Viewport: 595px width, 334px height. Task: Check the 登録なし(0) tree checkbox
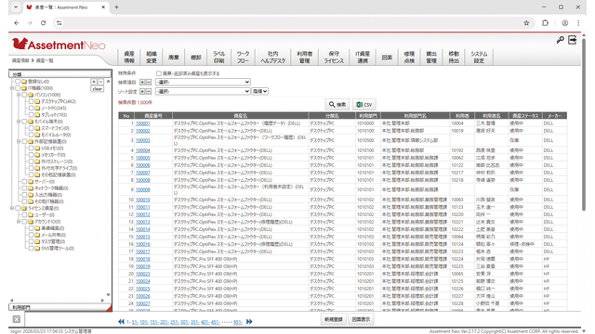(x=18, y=82)
